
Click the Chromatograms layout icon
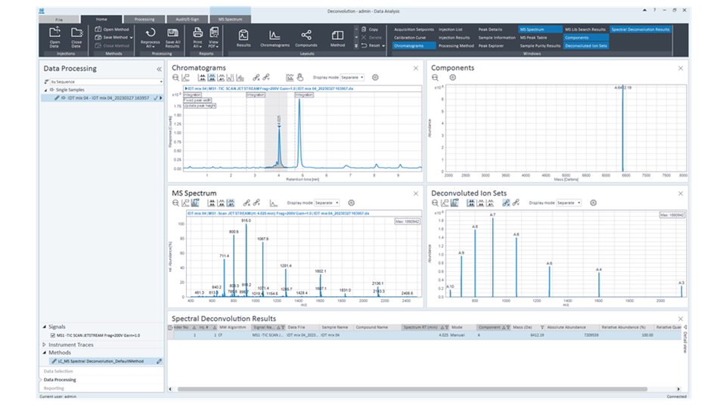(275, 35)
